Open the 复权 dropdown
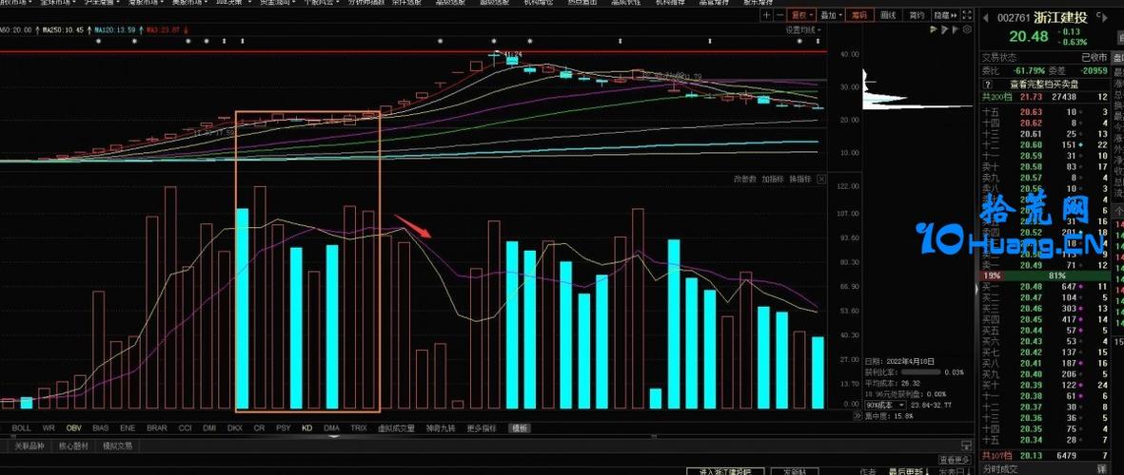This screenshot has height=475, width=1124. point(803,16)
